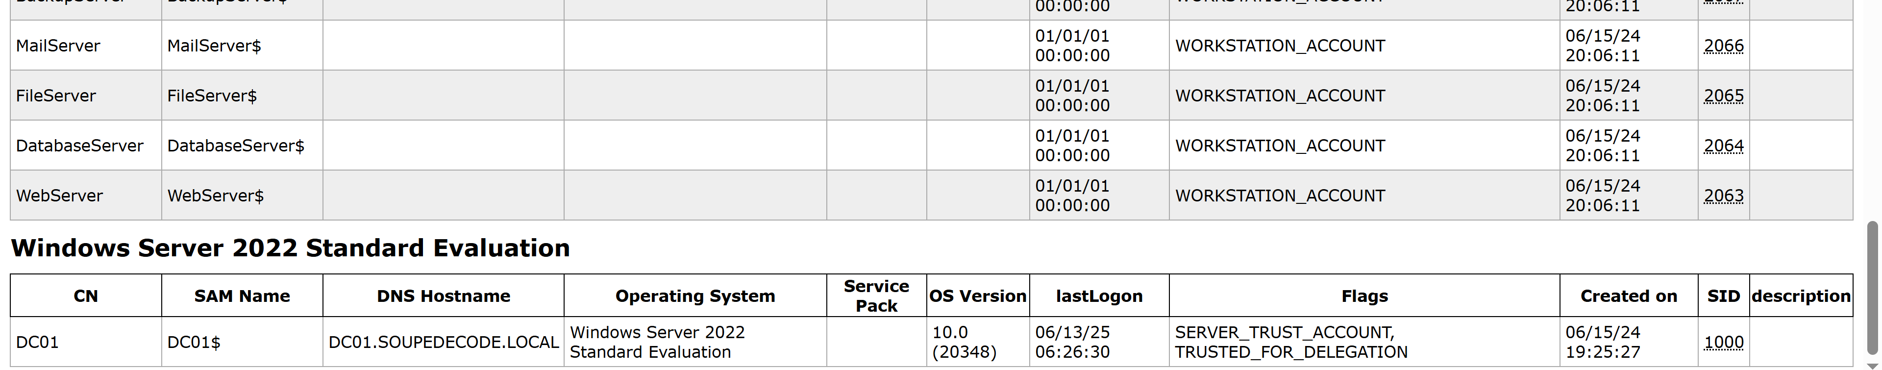1882x370 pixels.
Task: Select the DC01.SOUPEDECODE.LOCAL hostname cell
Action: click(x=444, y=342)
